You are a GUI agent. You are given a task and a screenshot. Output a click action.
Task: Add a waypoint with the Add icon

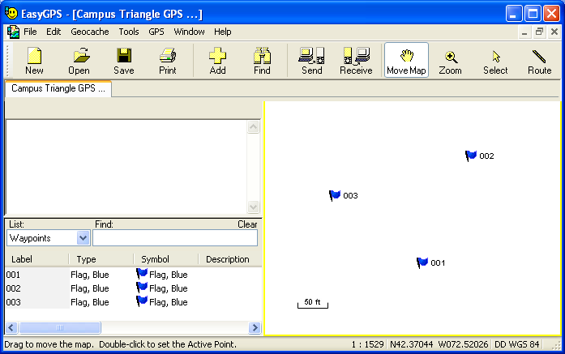[x=217, y=61]
